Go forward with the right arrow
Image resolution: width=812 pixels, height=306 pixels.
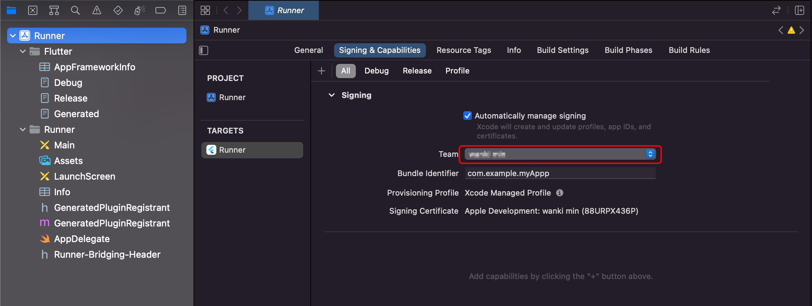tap(239, 10)
